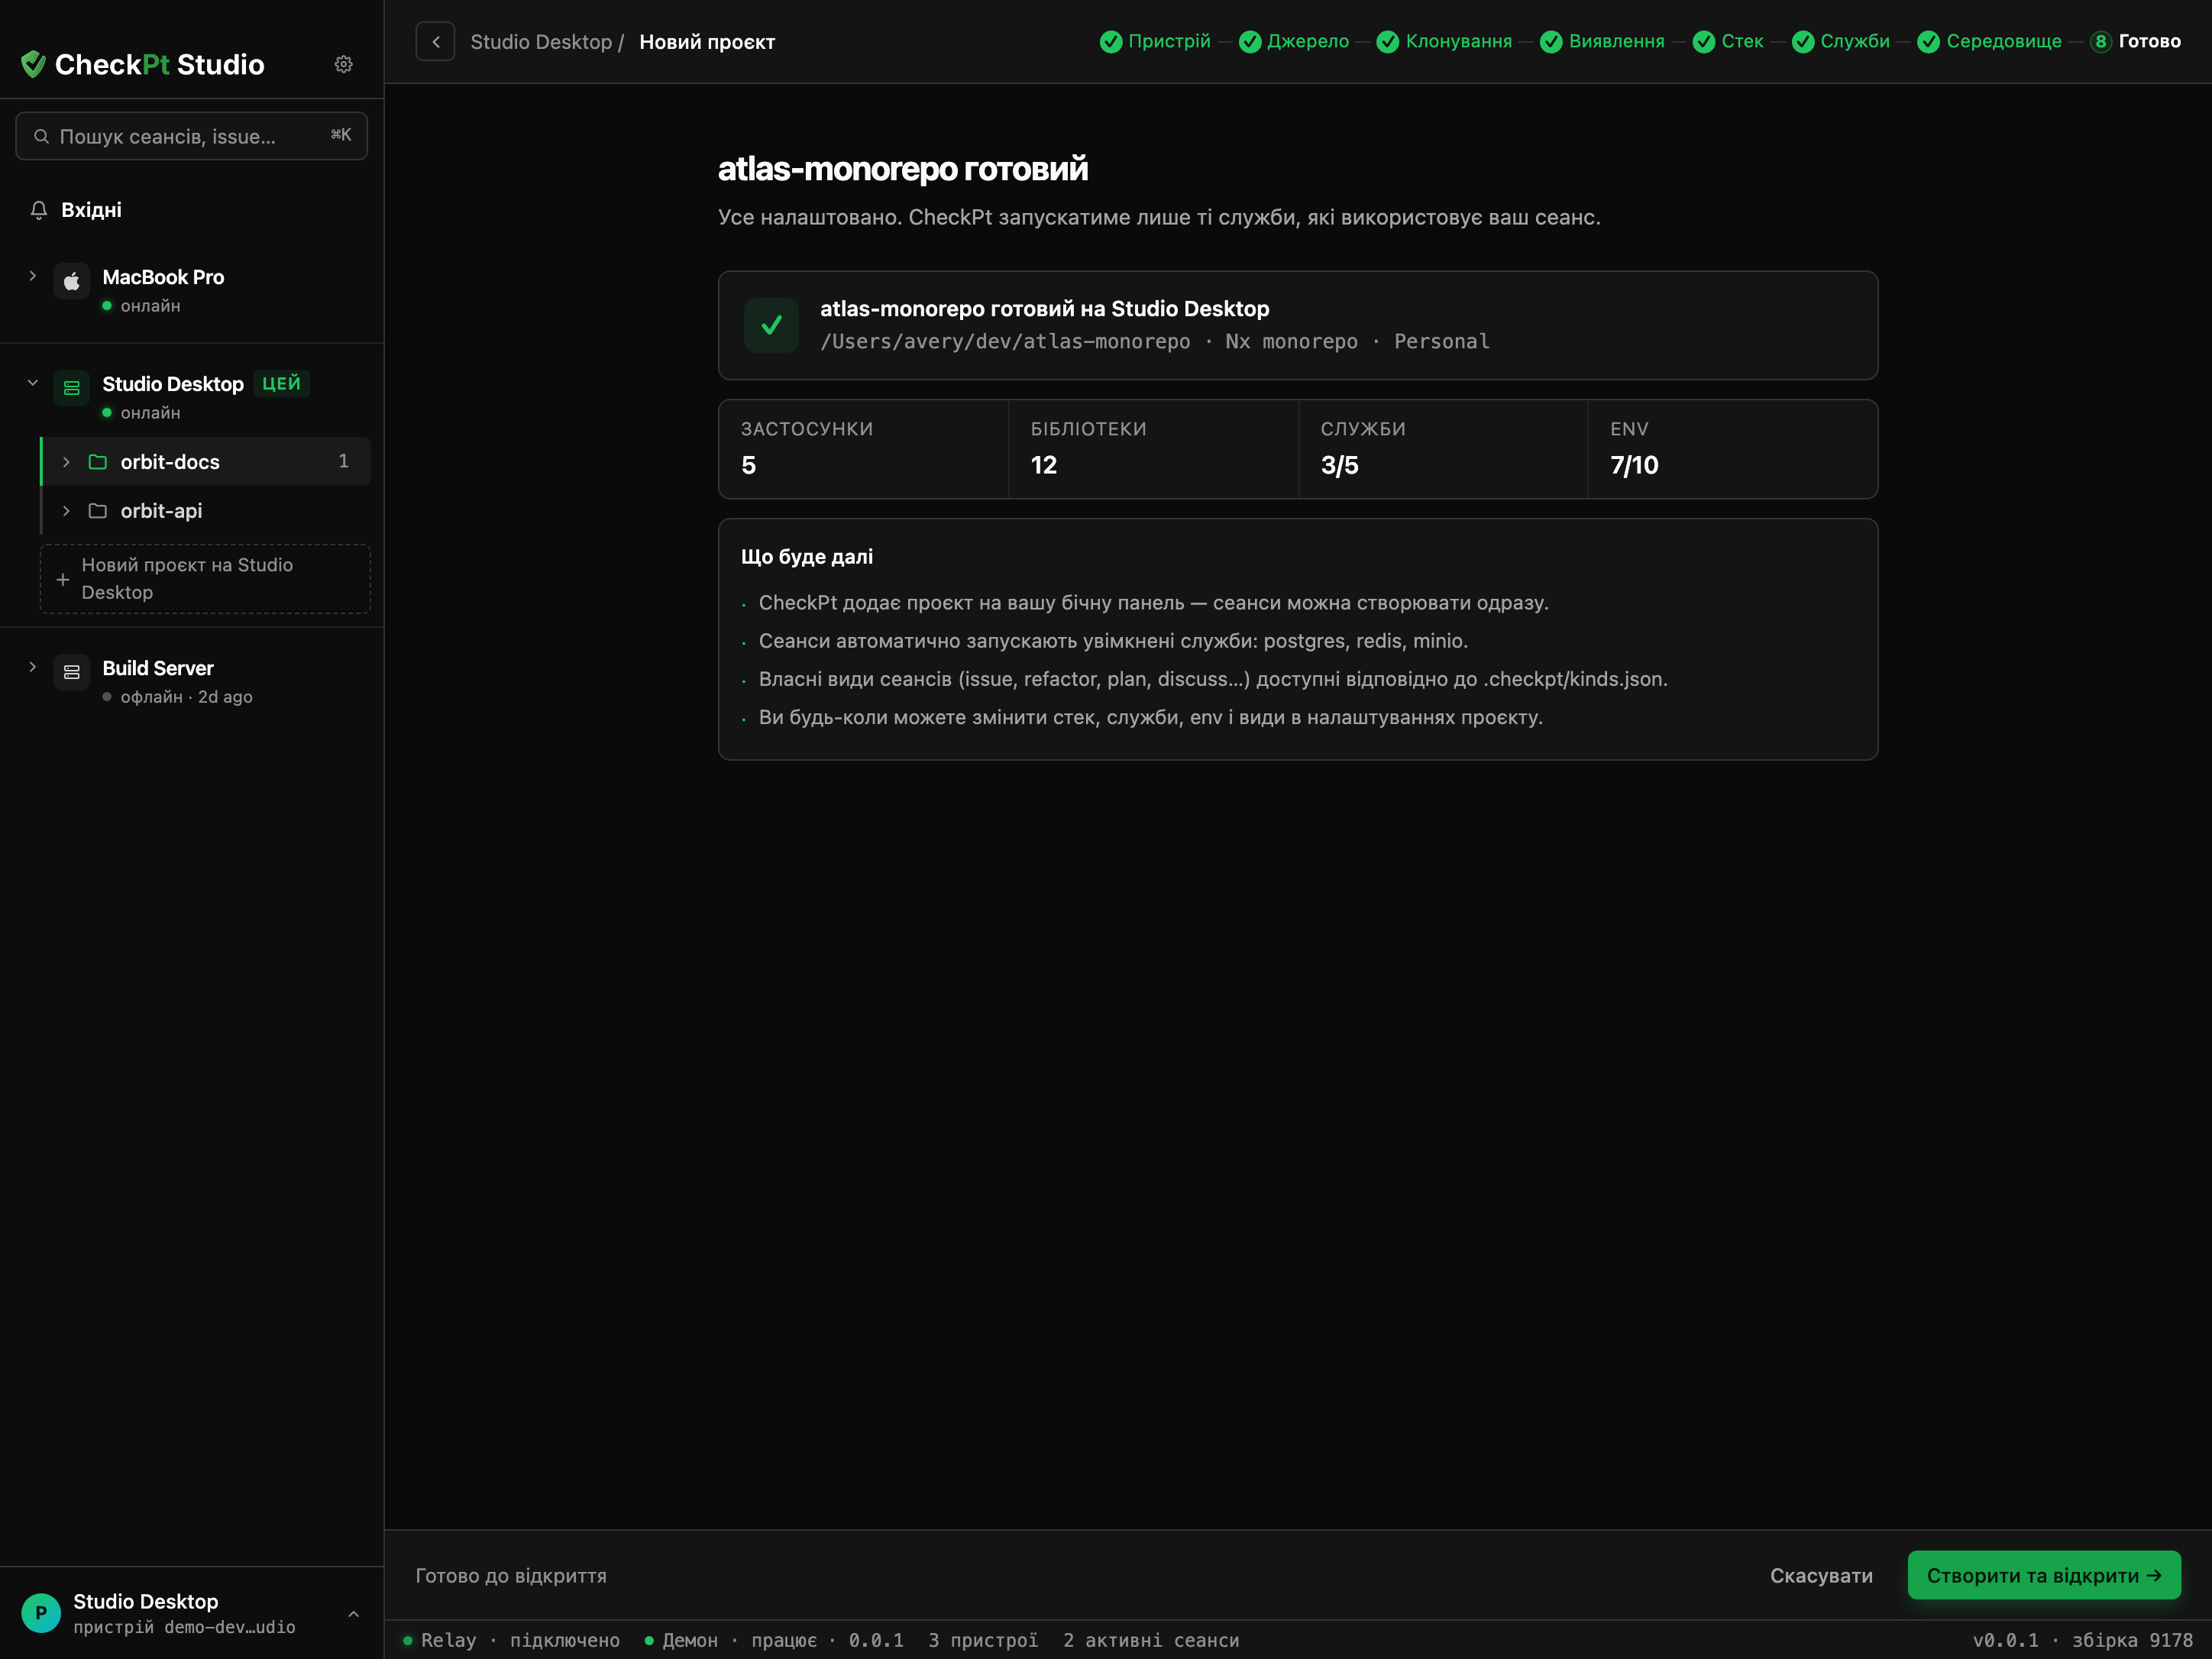Click the green checkmark tile in ready card
This screenshot has width=2212, height=1659.
pyautogui.click(x=771, y=325)
